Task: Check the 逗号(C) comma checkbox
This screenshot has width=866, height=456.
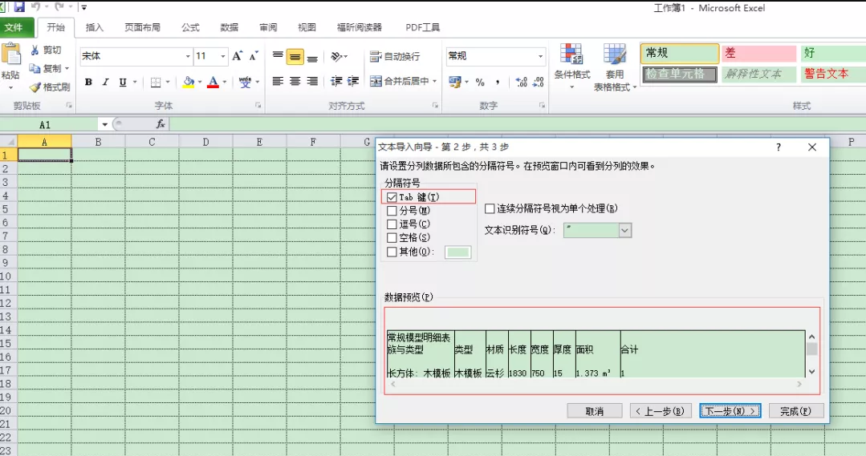Action: [392, 224]
